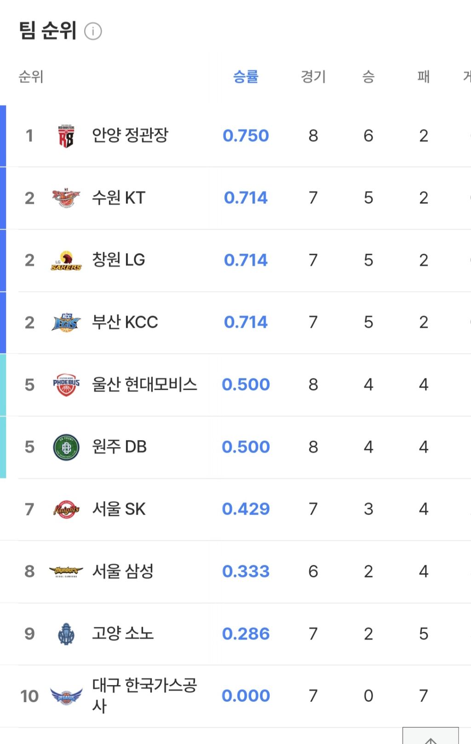Click the 승 column header
Image resolution: width=471 pixels, height=744 pixels.
click(x=368, y=76)
